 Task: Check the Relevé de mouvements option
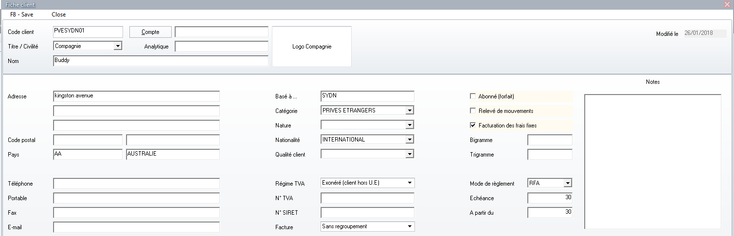coord(473,111)
